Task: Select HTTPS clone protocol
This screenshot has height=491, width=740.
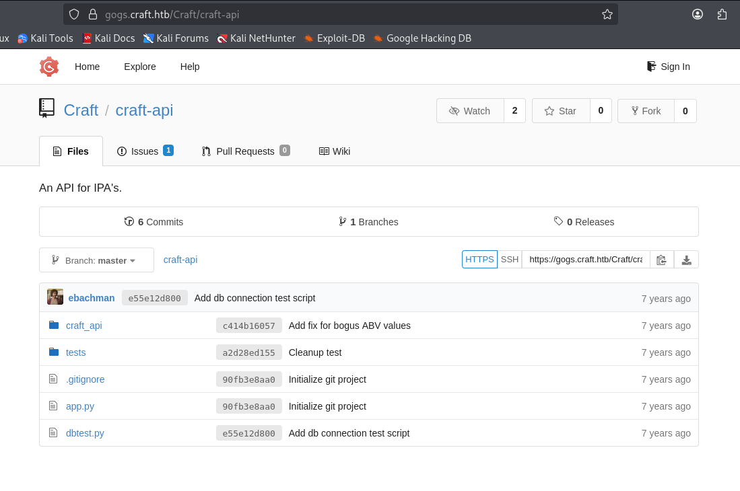Action: coord(479,260)
